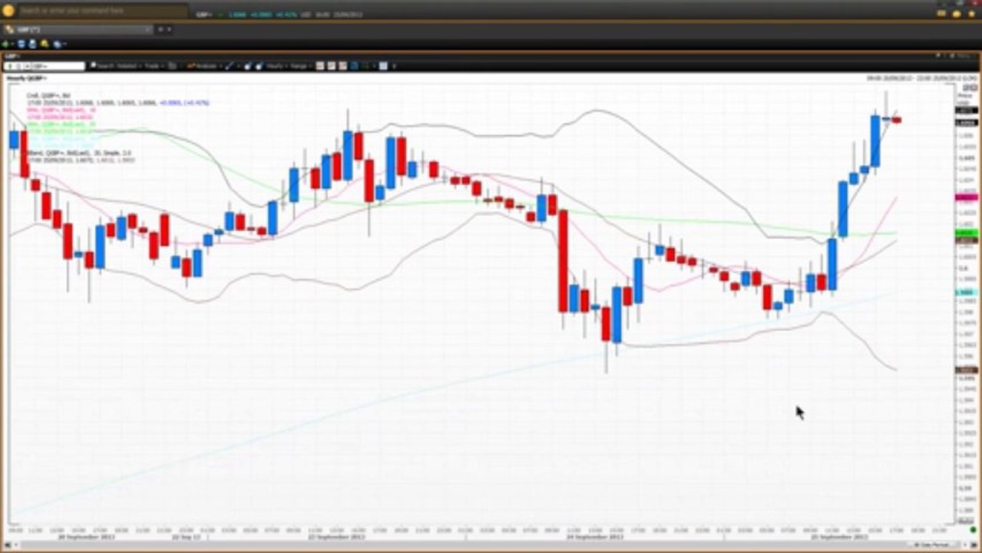Open the chart panel Menu button
Viewport: 982px width, 553px height.
pyautogui.click(x=962, y=55)
